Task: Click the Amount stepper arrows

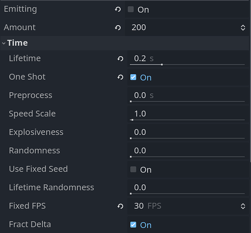Action: (x=243, y=27)
